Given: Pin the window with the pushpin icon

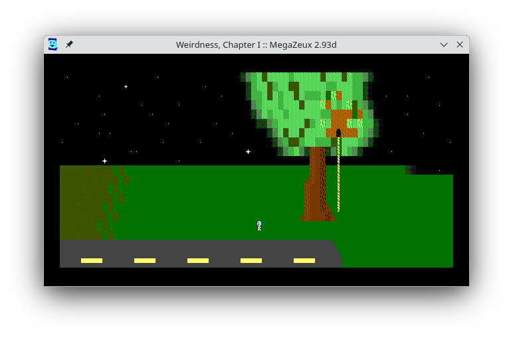Looking at the screenshot, I should click(x=69, y=44).
